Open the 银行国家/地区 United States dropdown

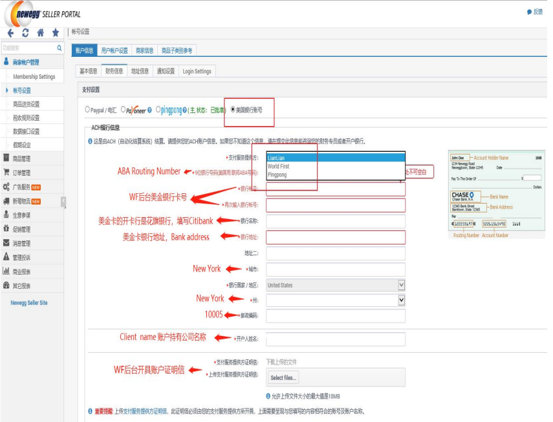pos(336,285)
